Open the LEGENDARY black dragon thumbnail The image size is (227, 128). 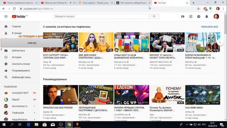(x=96, y=95)
